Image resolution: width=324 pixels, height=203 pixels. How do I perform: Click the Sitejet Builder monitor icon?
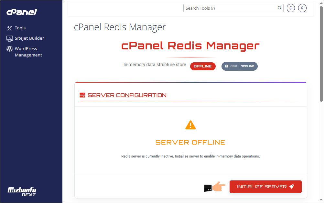tap(9, 38)
